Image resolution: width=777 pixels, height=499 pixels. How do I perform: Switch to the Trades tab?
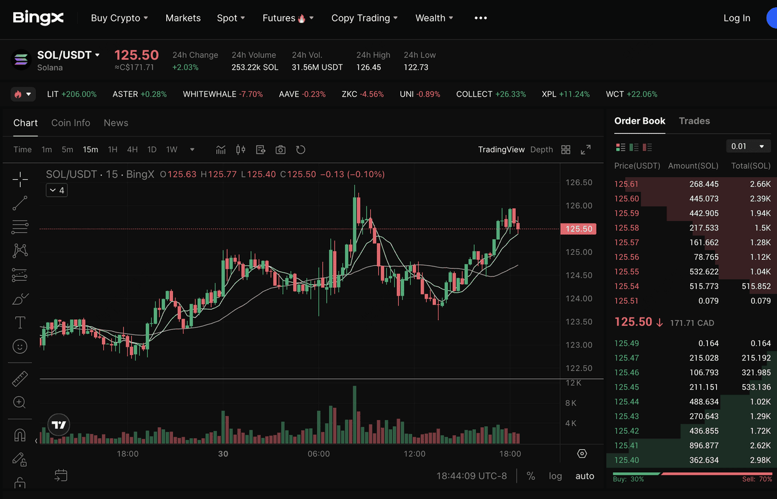(694, 121)
